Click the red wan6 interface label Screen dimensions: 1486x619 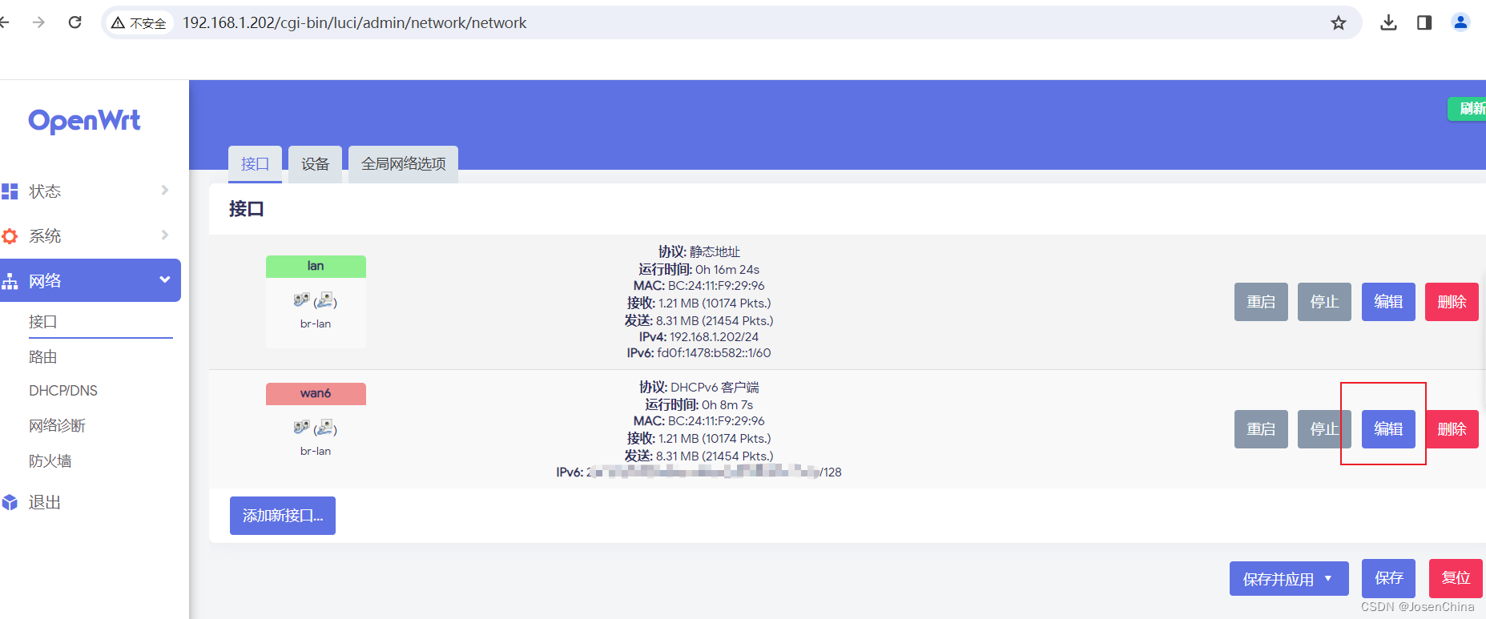316,394
